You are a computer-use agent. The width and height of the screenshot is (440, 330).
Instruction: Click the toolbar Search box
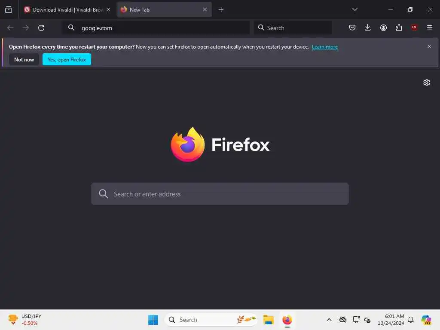293,28
